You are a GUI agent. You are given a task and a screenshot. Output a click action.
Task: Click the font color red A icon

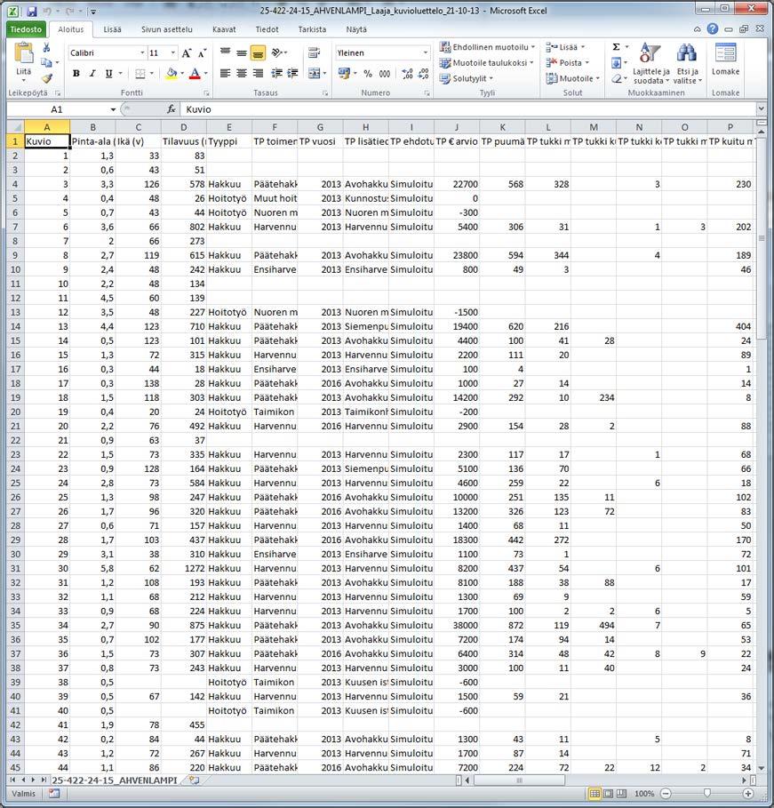point(195,74)
